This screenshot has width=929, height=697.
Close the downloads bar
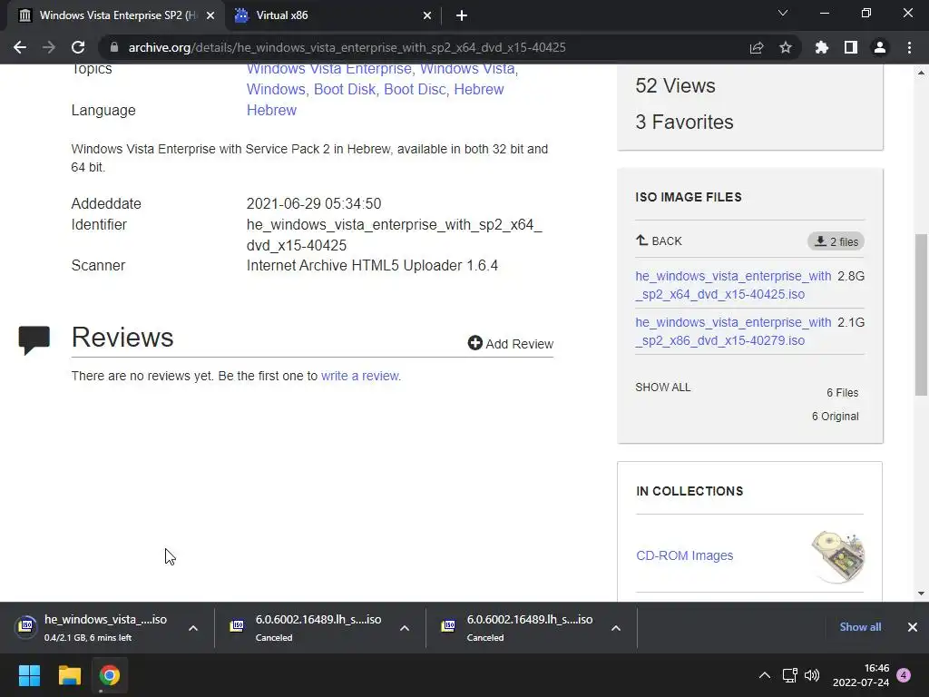click(913, 627)
